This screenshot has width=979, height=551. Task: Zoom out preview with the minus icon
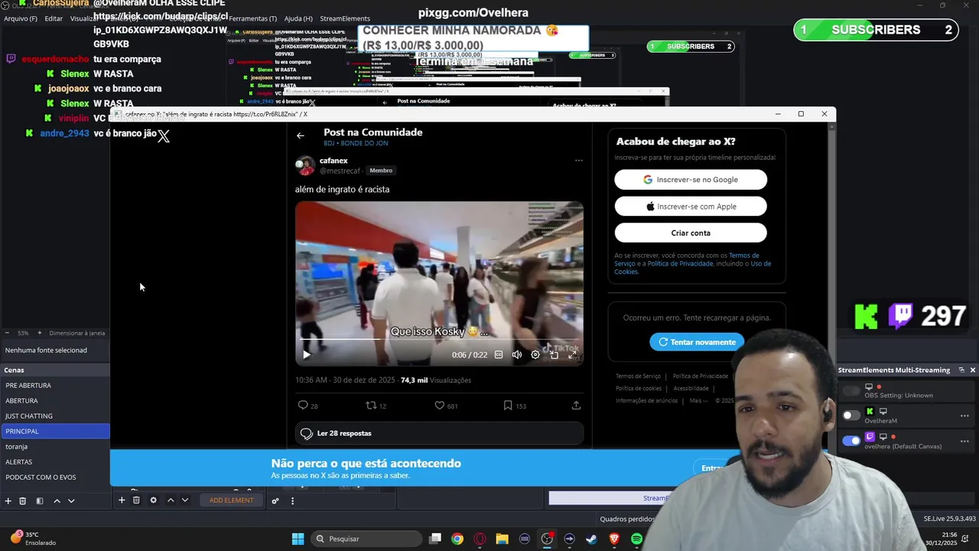[7, 333]
